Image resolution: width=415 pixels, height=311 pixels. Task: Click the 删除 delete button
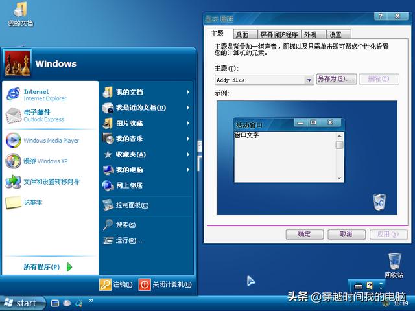[x=379, y=79]
